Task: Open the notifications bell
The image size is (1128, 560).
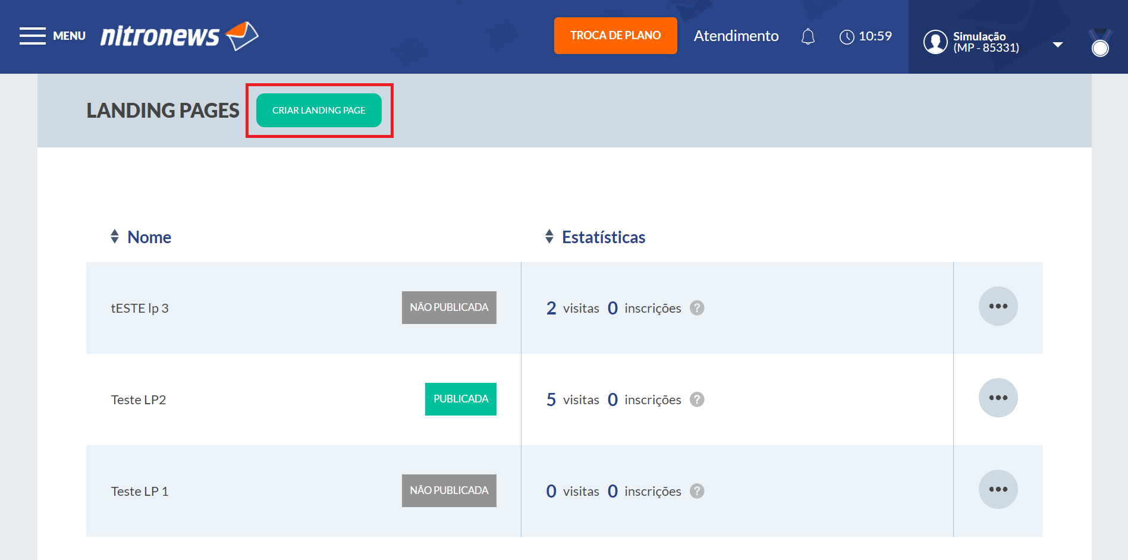Action: coord(807,37)
